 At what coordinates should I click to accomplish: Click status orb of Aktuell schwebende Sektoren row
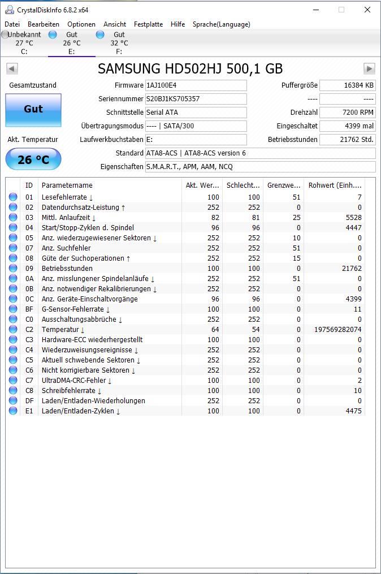point(13,360)
